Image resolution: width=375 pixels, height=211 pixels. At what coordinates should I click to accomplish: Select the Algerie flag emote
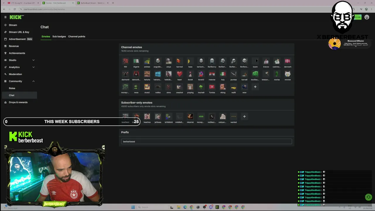click(x=136, y=61)
